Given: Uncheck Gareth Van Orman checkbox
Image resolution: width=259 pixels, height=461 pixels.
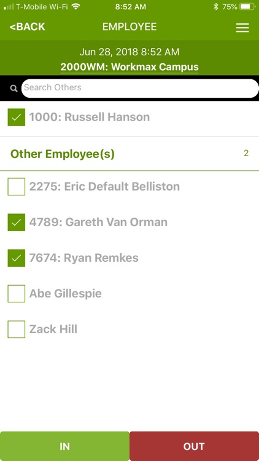Looking at the screenshot, I should point(17,223).
